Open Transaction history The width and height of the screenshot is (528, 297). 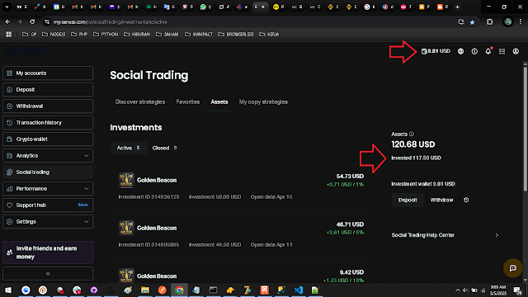click(x=48, y=123)
